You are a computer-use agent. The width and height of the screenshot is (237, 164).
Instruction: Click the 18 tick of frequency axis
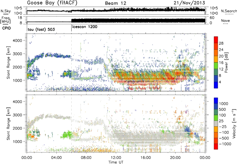pyautogui.click(x=20, y=18)
